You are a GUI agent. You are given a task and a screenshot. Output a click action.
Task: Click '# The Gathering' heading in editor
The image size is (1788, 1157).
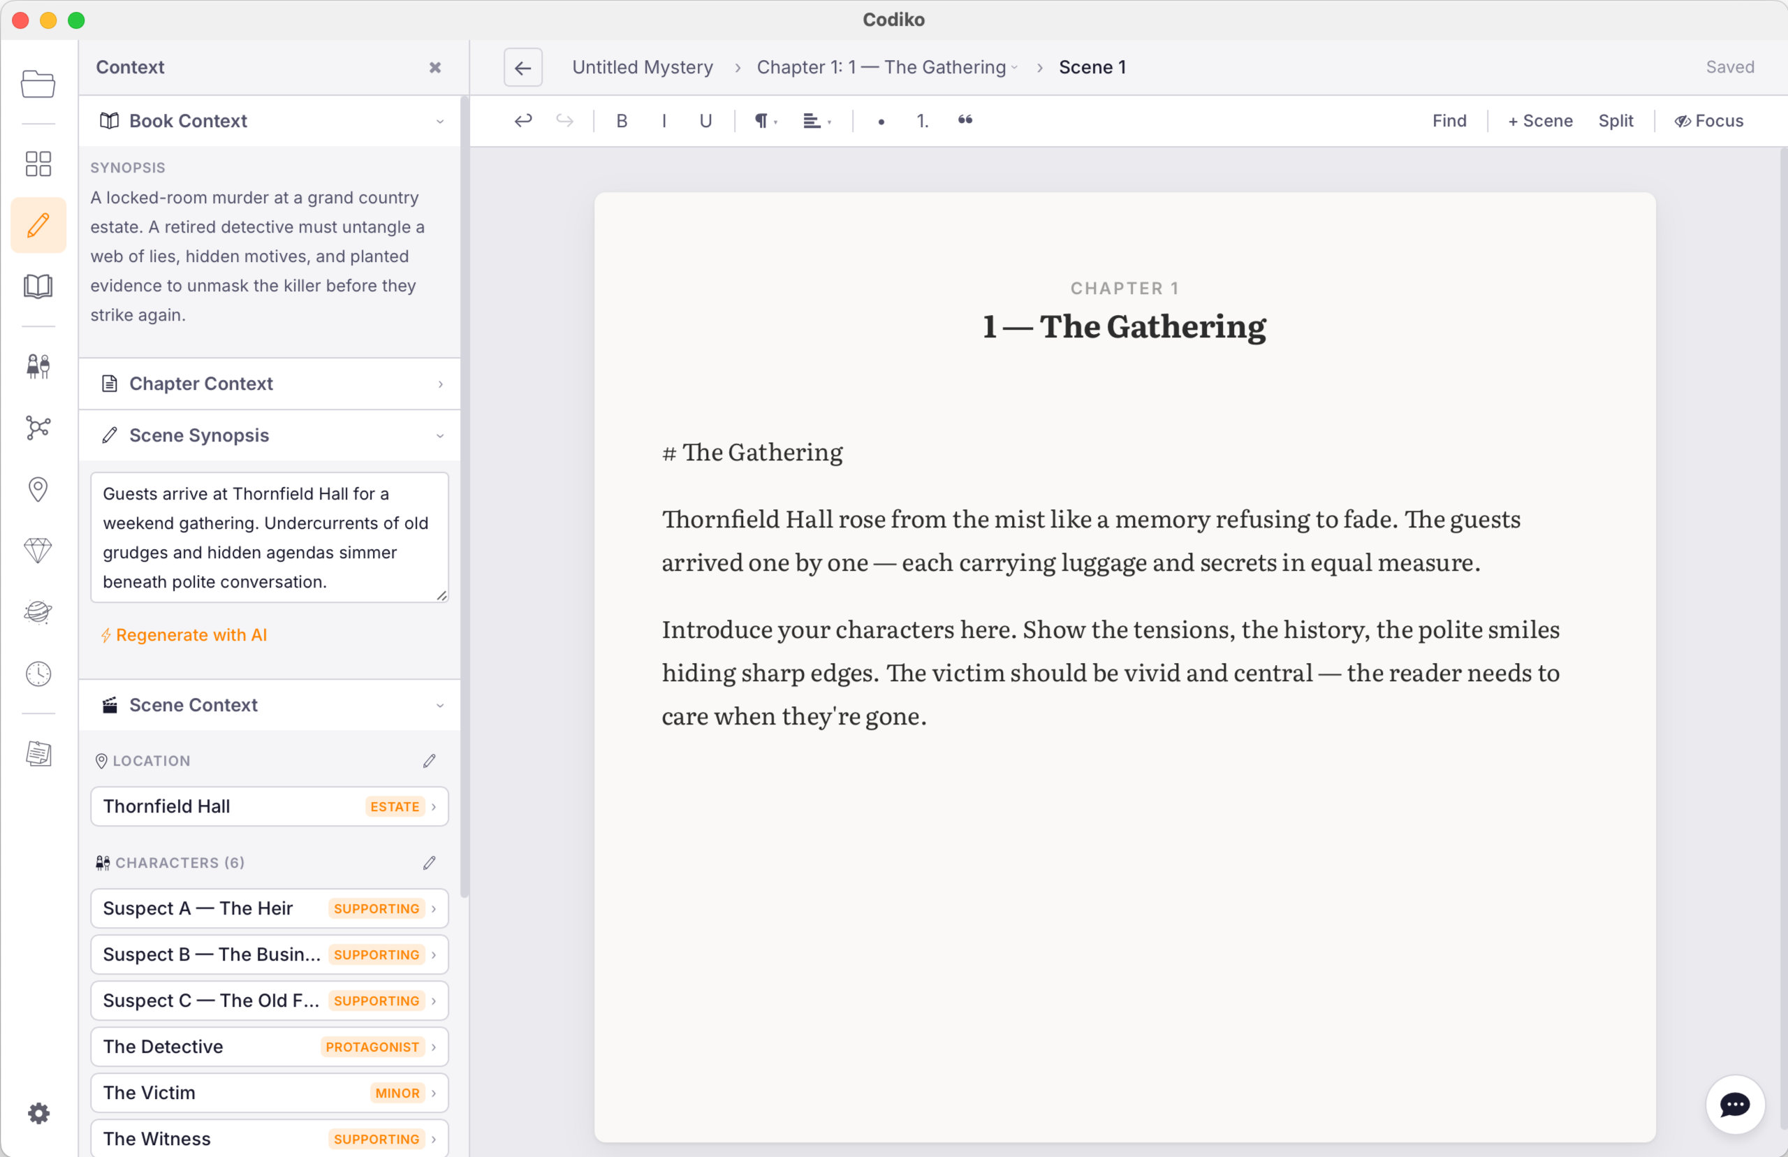pos(752,452)
